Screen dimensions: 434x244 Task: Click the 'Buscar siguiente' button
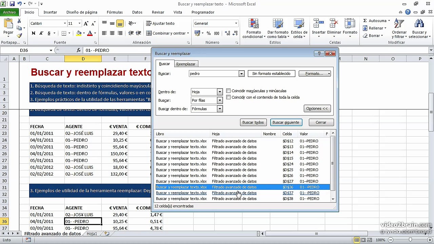point(286,122)
